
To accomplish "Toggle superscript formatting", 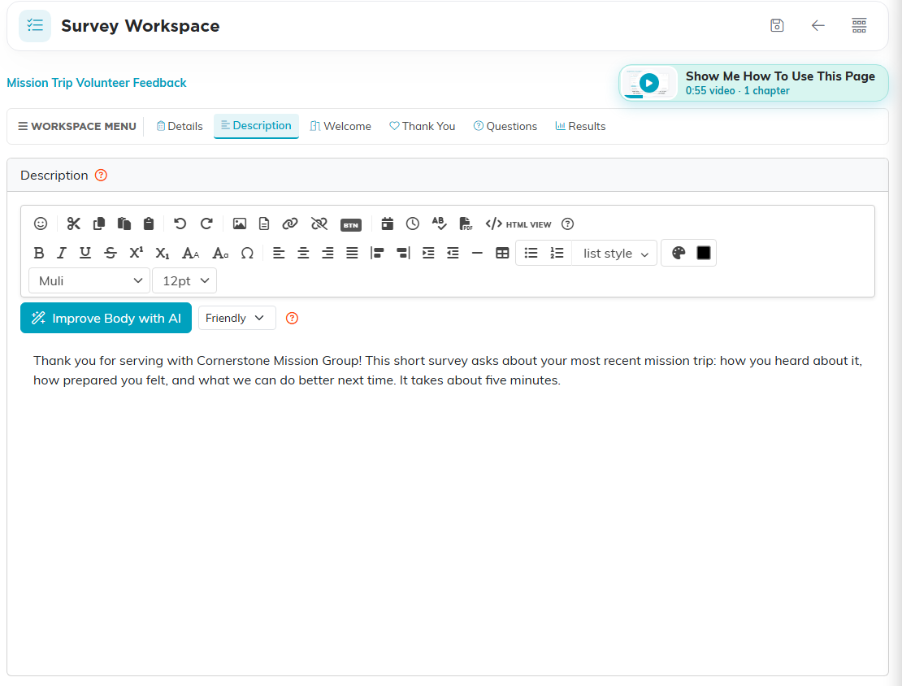I will point(137,253).
